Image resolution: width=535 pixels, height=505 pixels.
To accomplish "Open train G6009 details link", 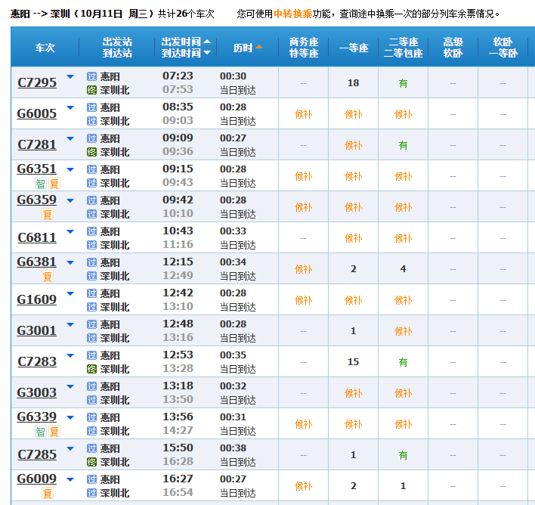I will [37, 479].
